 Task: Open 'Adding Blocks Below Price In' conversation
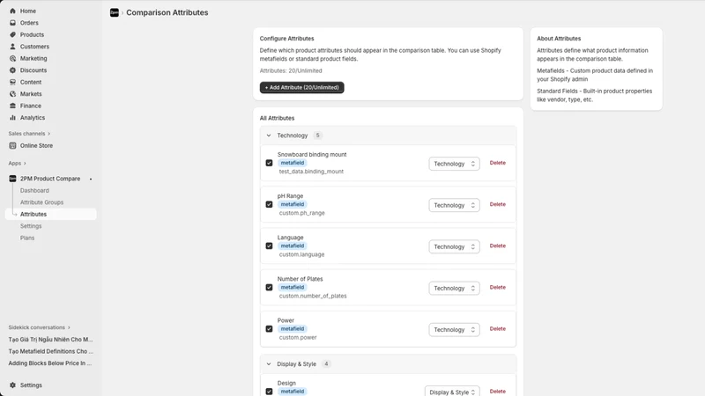50,363
